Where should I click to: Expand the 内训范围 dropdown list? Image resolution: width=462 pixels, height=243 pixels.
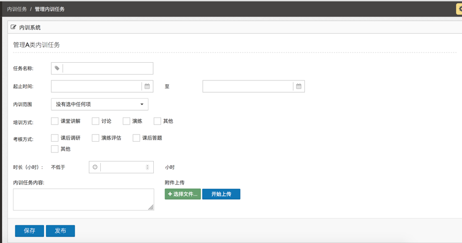pyautogui.click(x=100, y=104)
